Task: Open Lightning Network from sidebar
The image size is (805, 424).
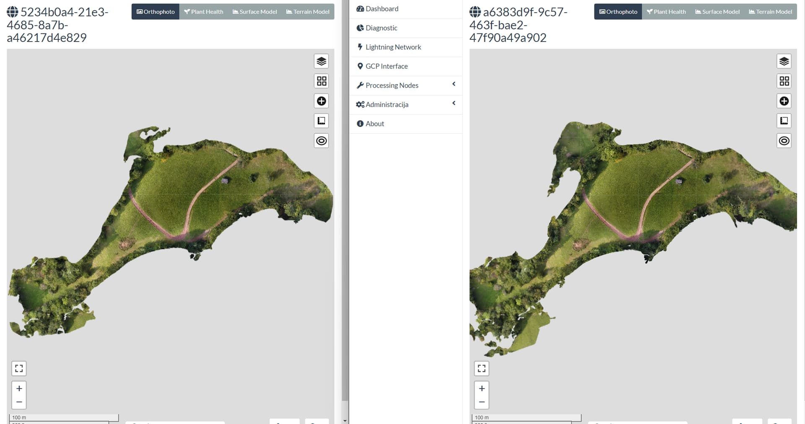Action: click(x=393, y=47)
